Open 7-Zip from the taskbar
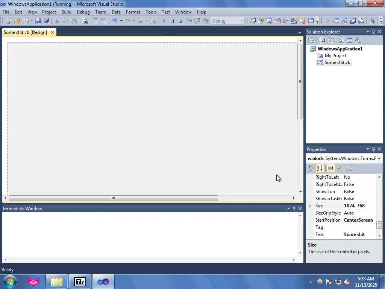 tap(80, 281)
